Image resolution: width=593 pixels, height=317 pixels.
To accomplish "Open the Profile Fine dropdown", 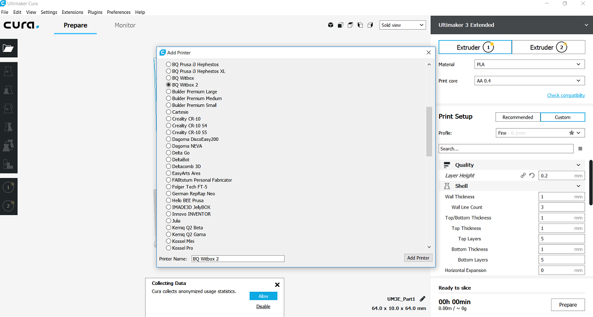I will pos(541,133).
